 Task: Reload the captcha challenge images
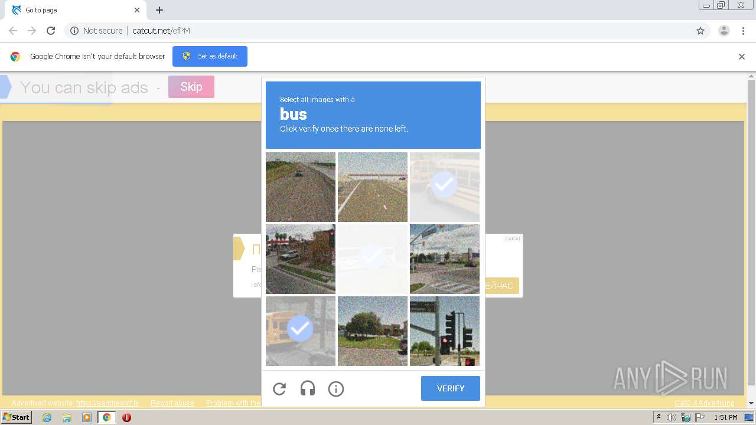[279, 389]
